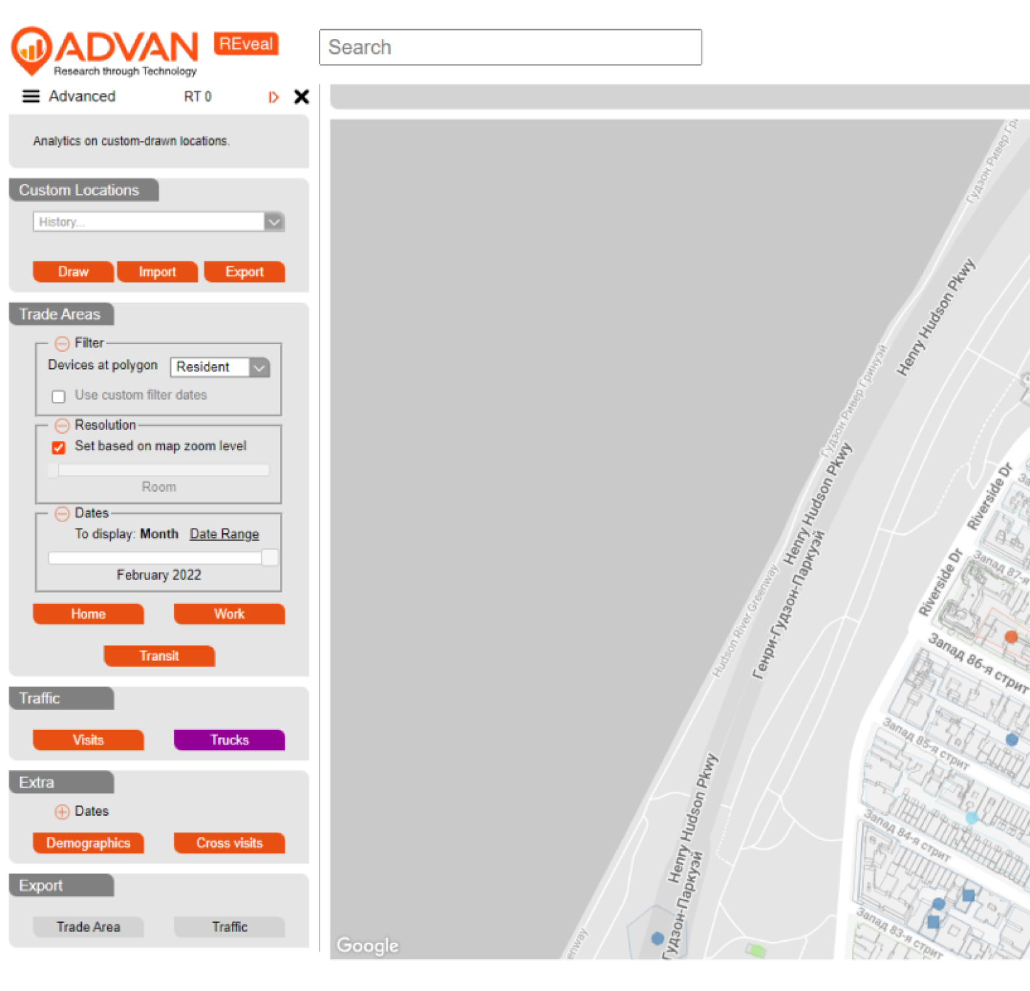Click the date slider handle at February 2022
The image size is (1030, 991).
pyautogui.click(x=270, y=557)
